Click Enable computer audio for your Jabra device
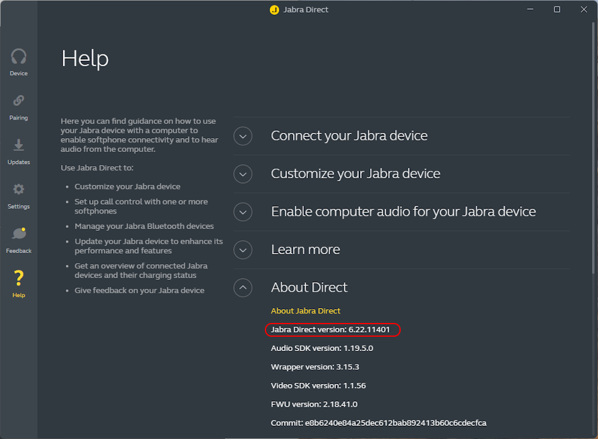The image size is (598, 439). tap(404, 212)
